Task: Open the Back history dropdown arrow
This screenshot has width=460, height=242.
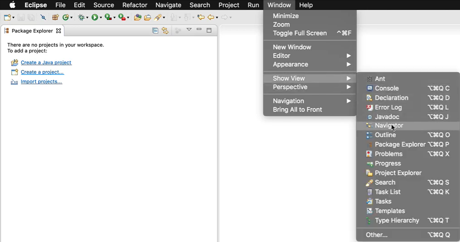Action: click(217, 18)
